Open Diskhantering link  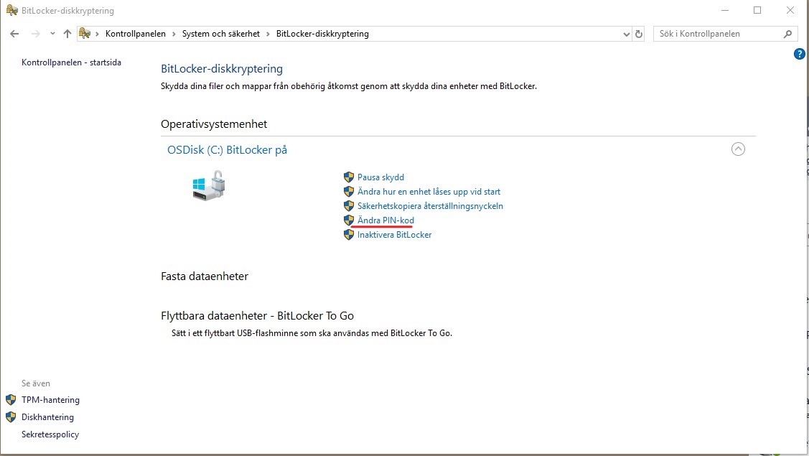[x=47, y=417]
